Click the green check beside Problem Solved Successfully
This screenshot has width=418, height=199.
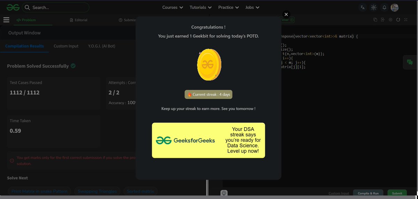[x=73, y=66]
